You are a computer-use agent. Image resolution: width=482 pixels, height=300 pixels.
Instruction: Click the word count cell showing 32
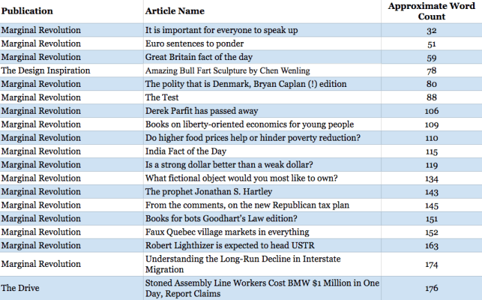[431, 30]
